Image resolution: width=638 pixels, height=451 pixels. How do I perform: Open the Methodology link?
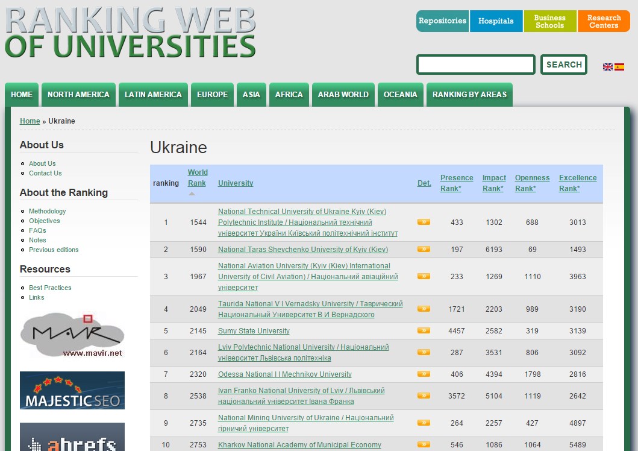click(47, 211)
